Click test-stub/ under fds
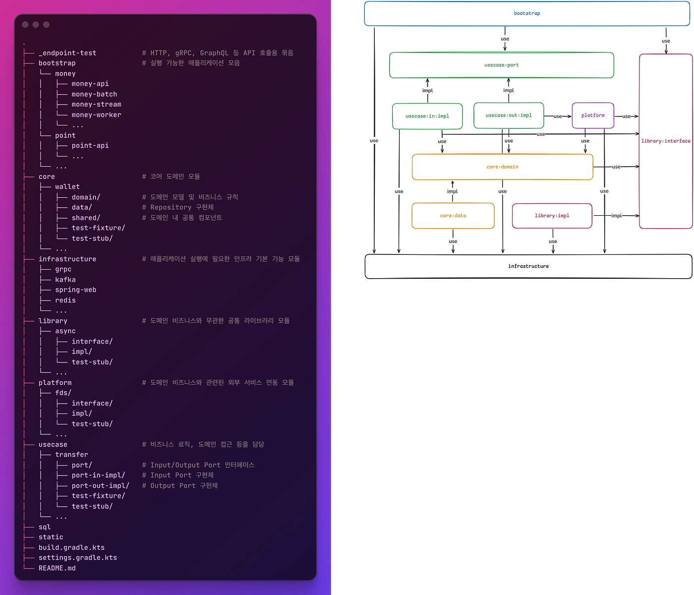This screenshot has width=694, height=595. coord(92,424)
